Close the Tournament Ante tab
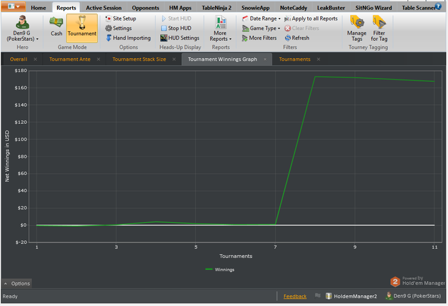Image resolution: width=448 pixels, height=306 pixels. (99, 59)
